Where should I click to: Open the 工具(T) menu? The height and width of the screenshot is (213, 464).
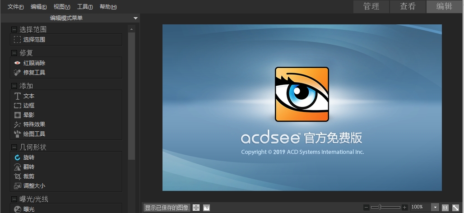click(85, 7)
